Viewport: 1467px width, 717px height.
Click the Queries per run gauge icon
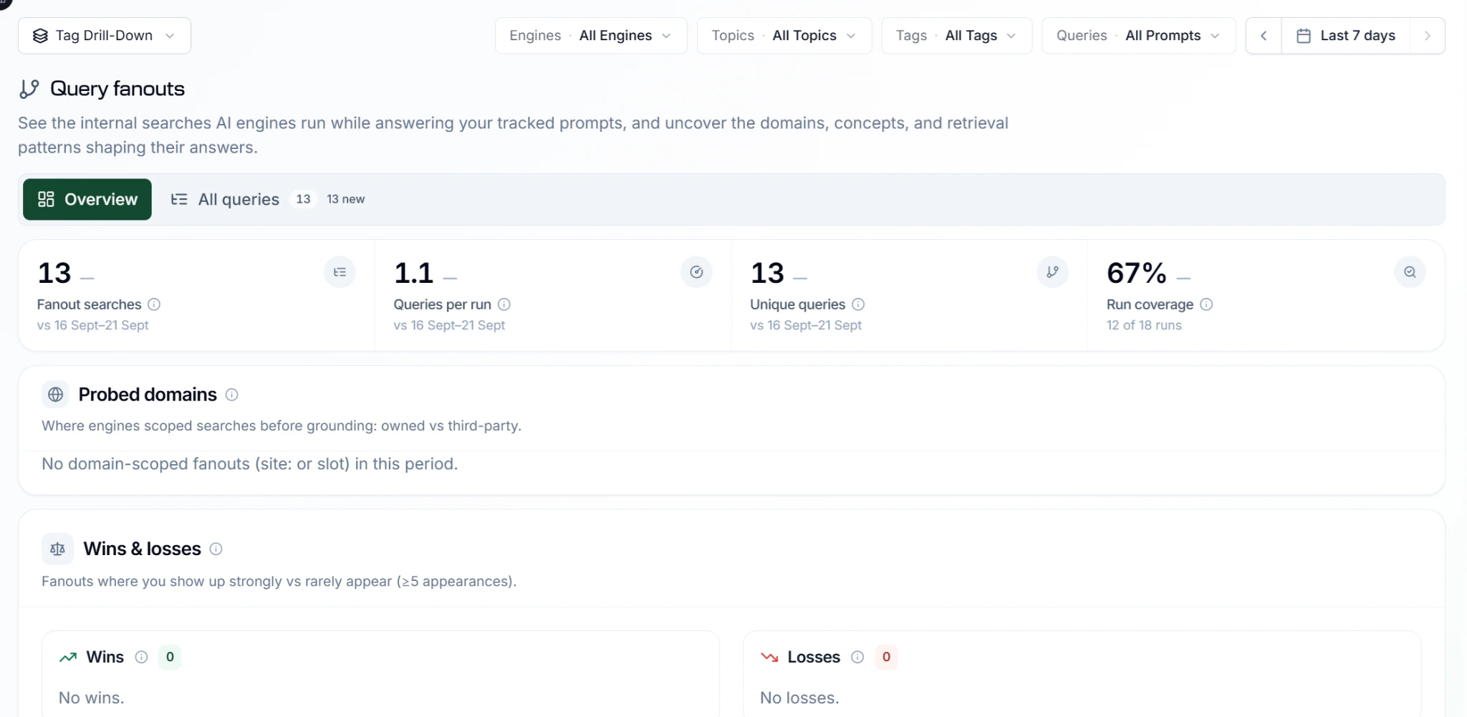696,272
